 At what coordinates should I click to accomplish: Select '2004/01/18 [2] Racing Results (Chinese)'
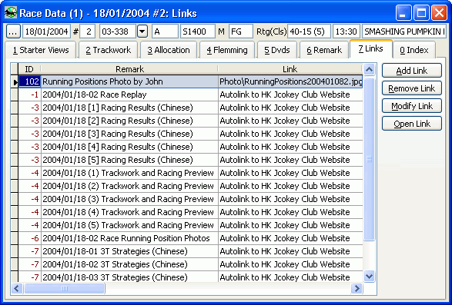coord(129,121)
